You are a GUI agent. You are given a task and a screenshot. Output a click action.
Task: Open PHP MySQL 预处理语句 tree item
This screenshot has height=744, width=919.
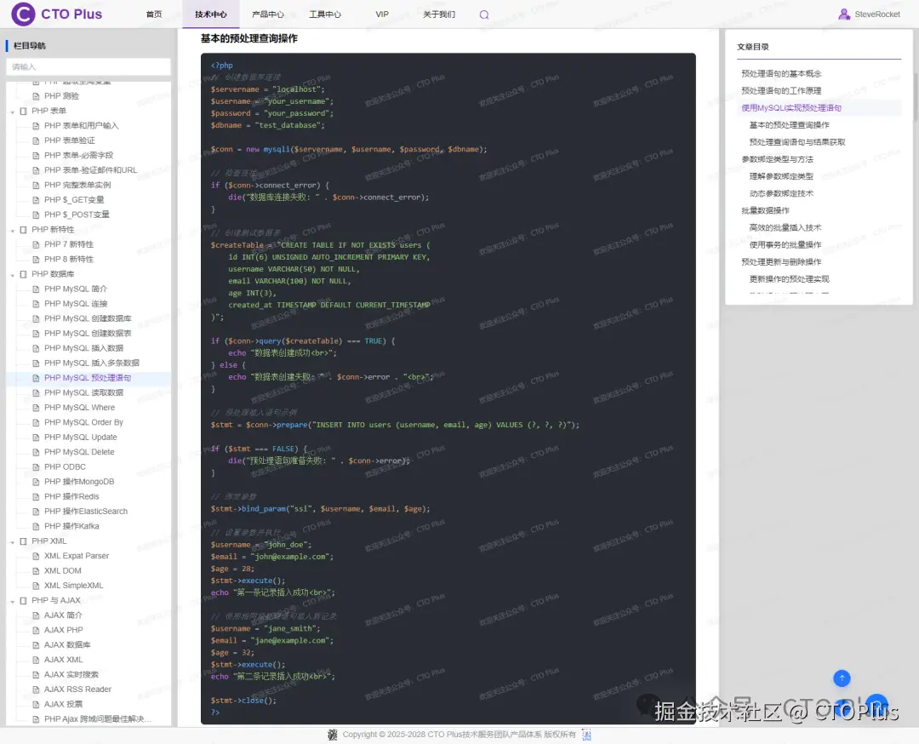88,378
